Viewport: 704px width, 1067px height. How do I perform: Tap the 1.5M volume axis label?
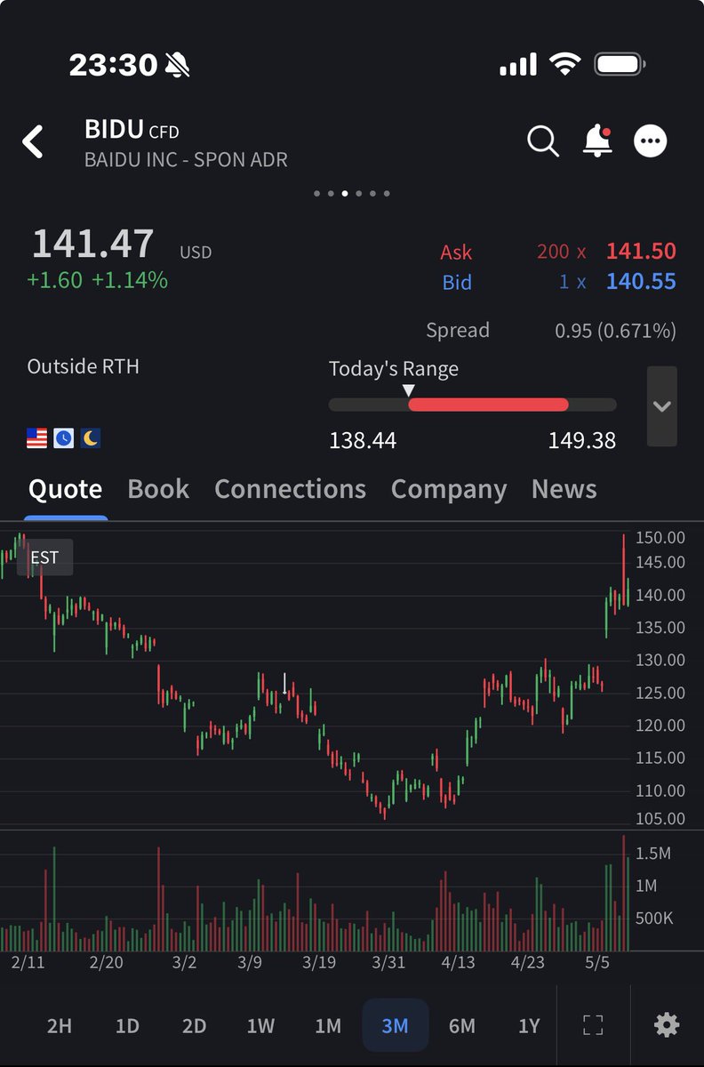pyautogui.click(x=653, y=854)
